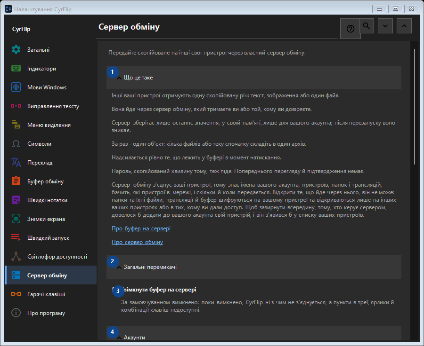424x346 pixels.
Task: Jump to next section with down chevron
Action: 385,26
